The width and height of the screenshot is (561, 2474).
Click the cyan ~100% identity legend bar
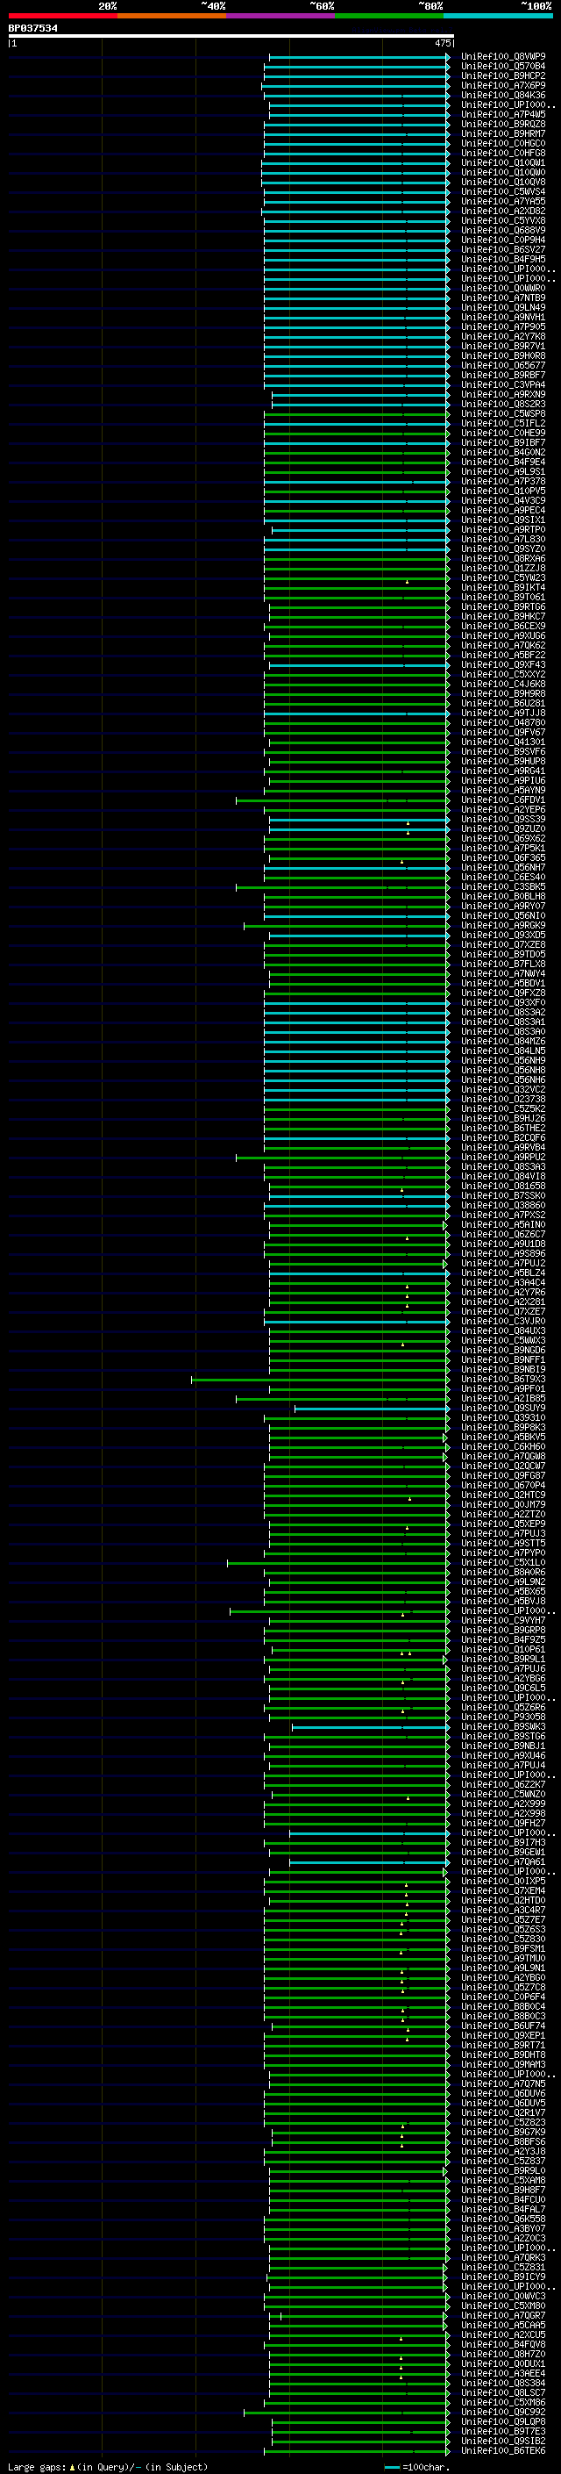tap(499, 16)
